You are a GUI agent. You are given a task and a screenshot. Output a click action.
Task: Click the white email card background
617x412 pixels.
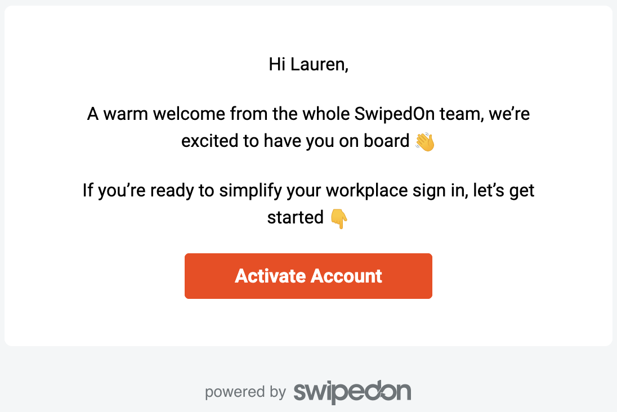(x=308, y=324)
